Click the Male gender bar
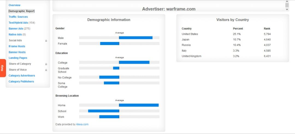Image resolution: width=295 pixels, height=134 pixels. tap(136, 38)
